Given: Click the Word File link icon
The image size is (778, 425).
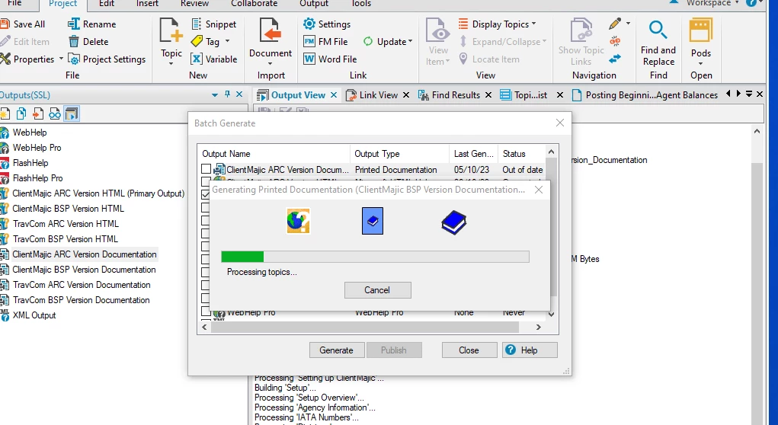Looking at the screenshot, I should tap(309, 59).
